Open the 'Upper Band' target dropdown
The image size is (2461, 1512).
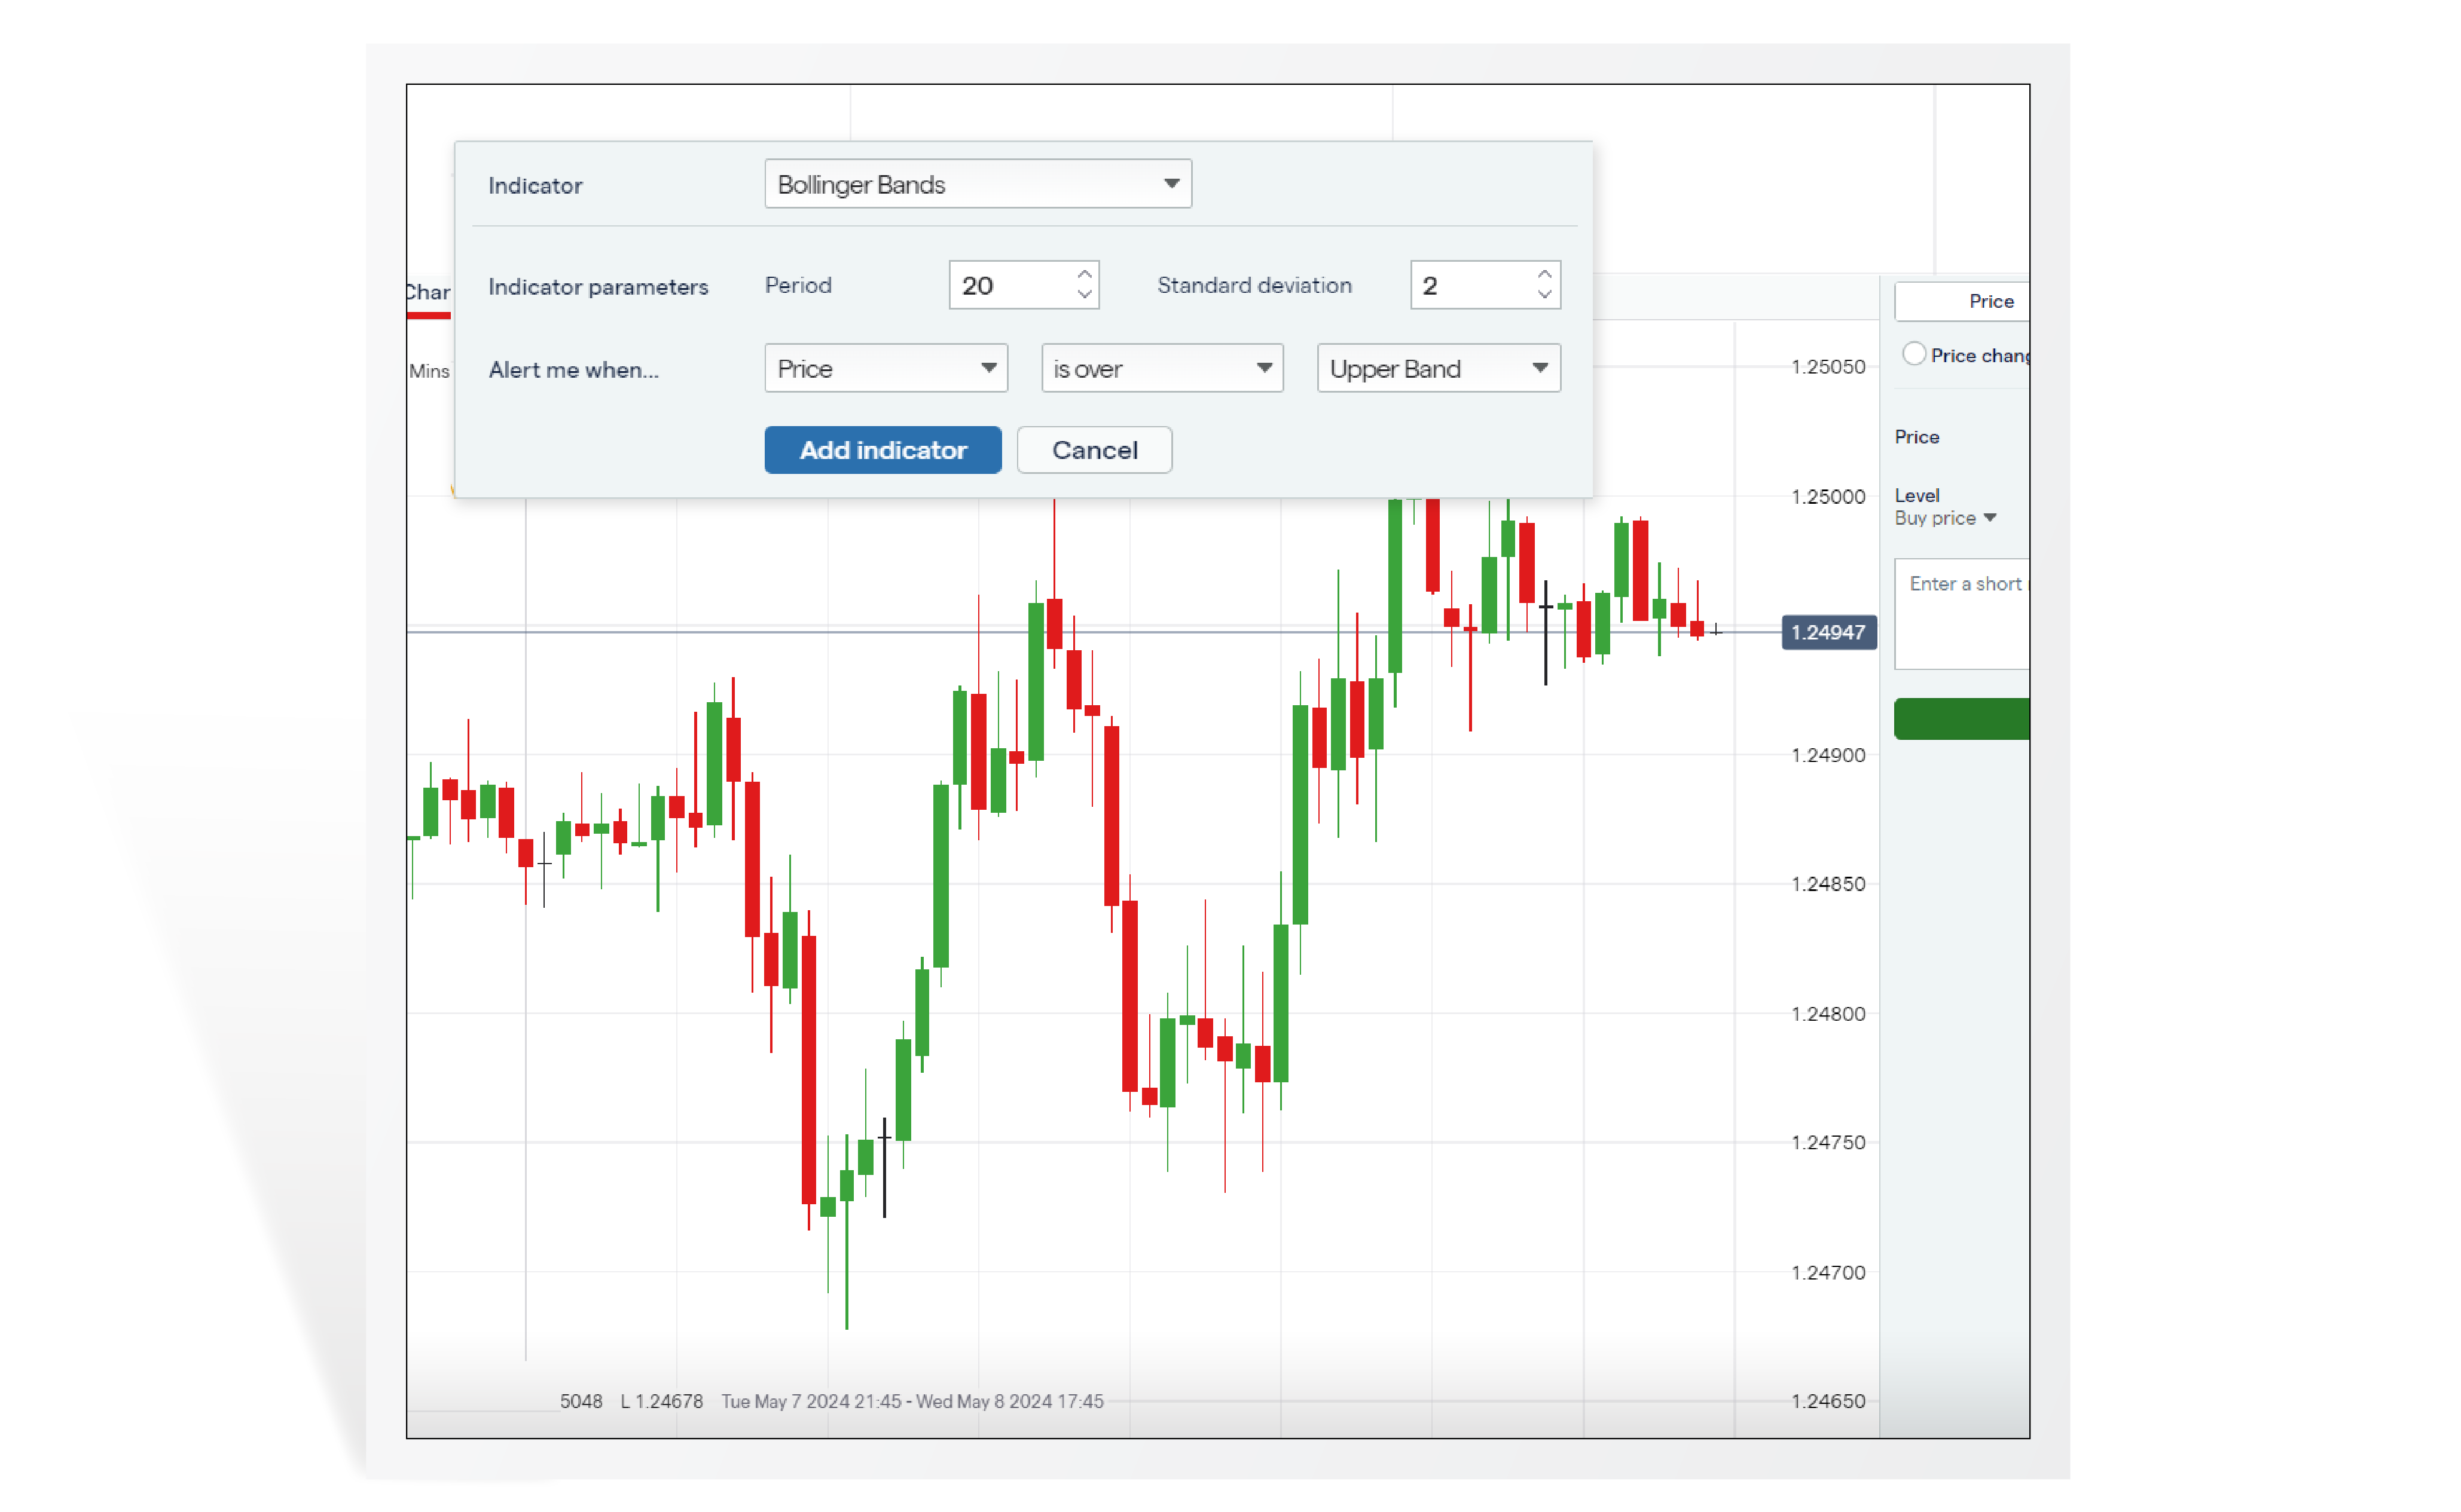(1437, 368)
